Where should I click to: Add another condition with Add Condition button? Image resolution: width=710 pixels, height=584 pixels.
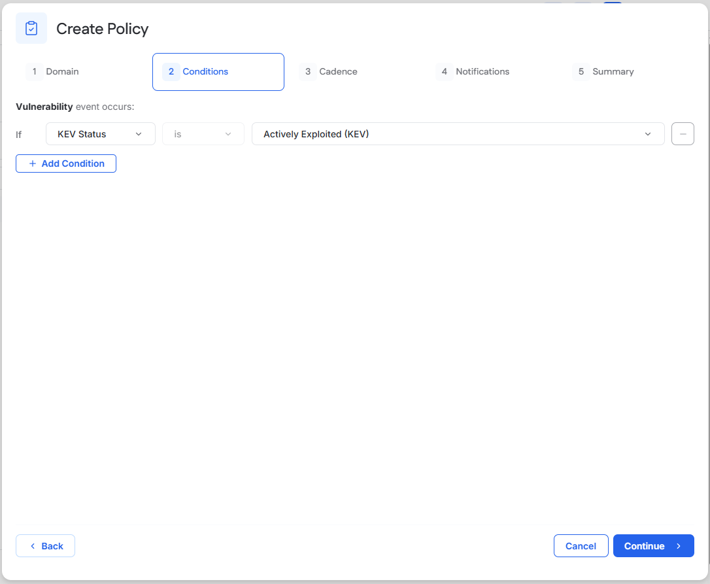pos(66,163)
